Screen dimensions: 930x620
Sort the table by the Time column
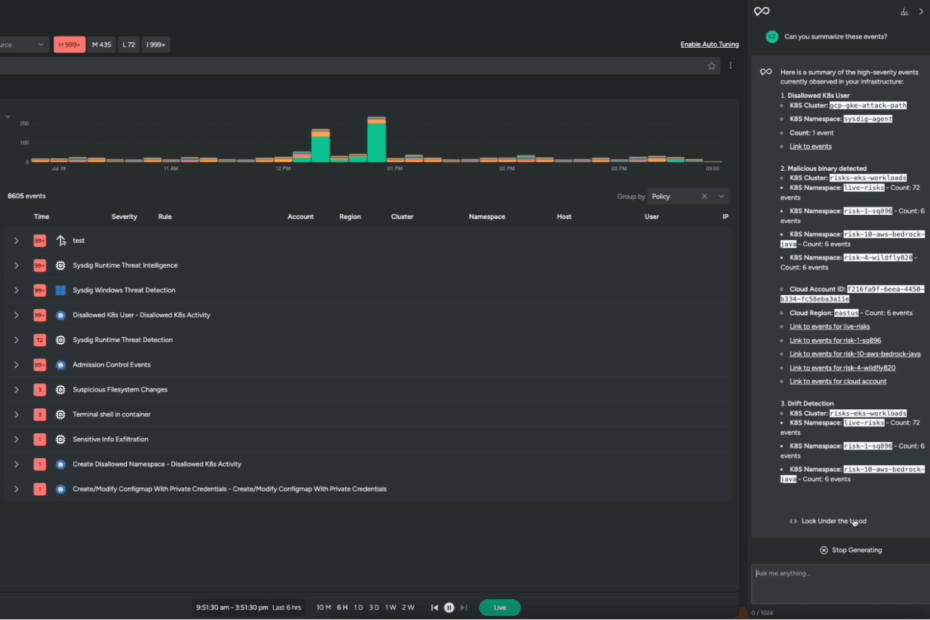[x=42, y=217]
